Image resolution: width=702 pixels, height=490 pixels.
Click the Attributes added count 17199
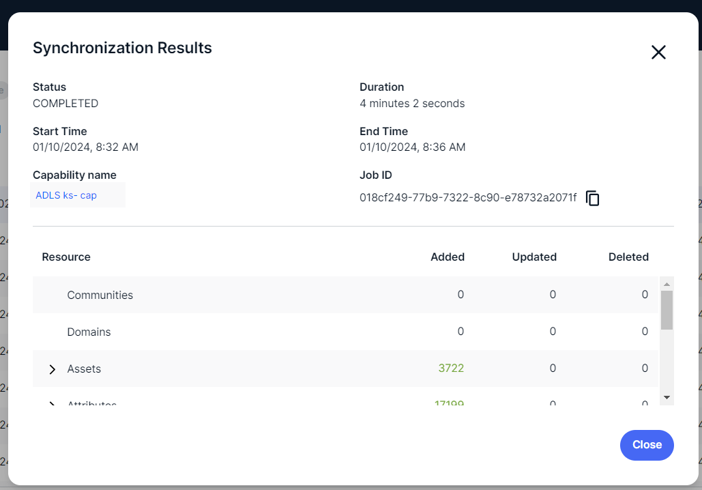[x=449, y=403]
